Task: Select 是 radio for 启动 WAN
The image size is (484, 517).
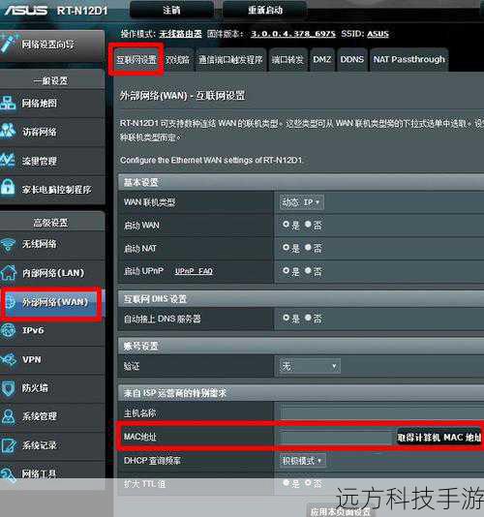Action: click(x=286, y=225)
